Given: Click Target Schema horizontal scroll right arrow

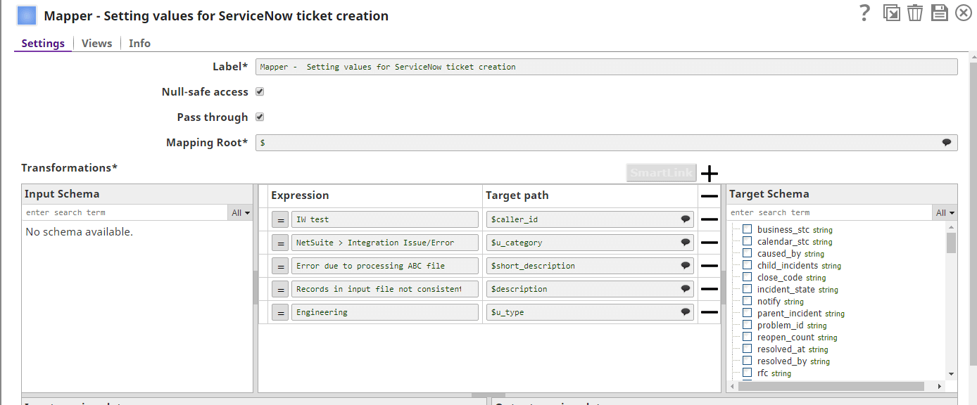Looking at the screenshot, I should [939, 386].
